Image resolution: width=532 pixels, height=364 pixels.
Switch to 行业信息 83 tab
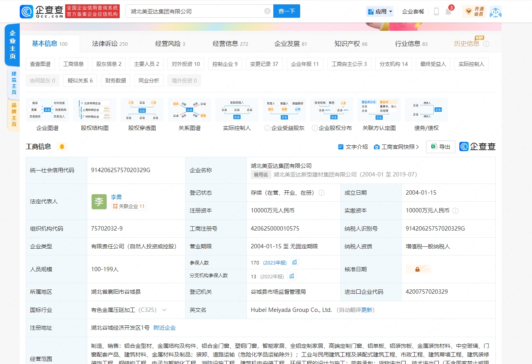(411, 43)
